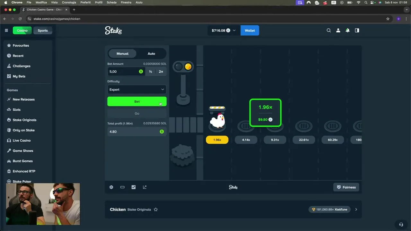Switch to Manual betting mode
This screenshot has height=231, width=411.
(x=122, y=54)
